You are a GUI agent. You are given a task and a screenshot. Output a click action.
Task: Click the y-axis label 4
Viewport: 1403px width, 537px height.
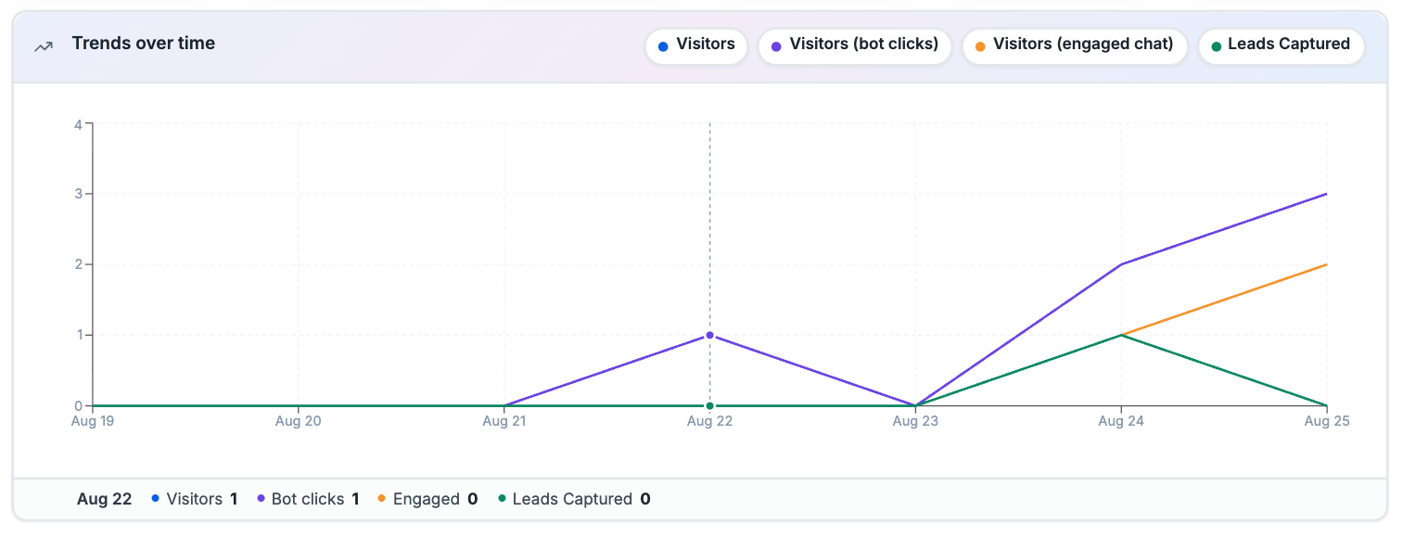(79, 123)
